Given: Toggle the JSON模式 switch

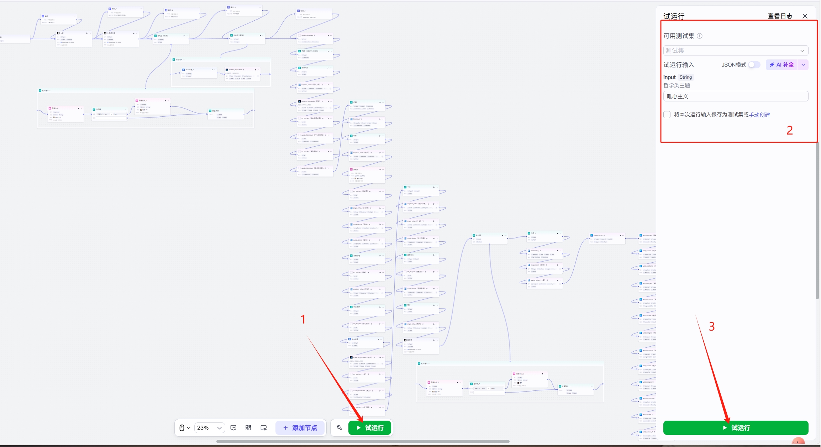Looking at the screenshot, I should 754,65.
